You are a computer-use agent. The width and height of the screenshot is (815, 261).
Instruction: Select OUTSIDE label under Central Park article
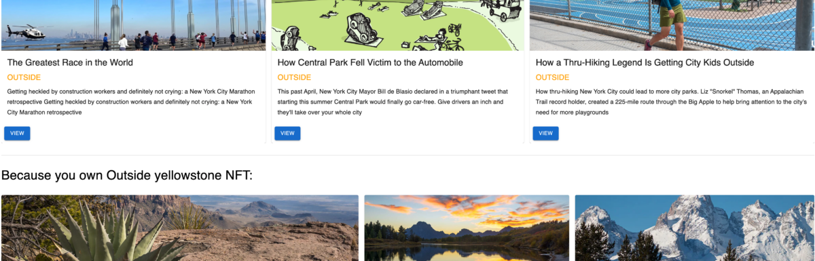tap(294, 77)
